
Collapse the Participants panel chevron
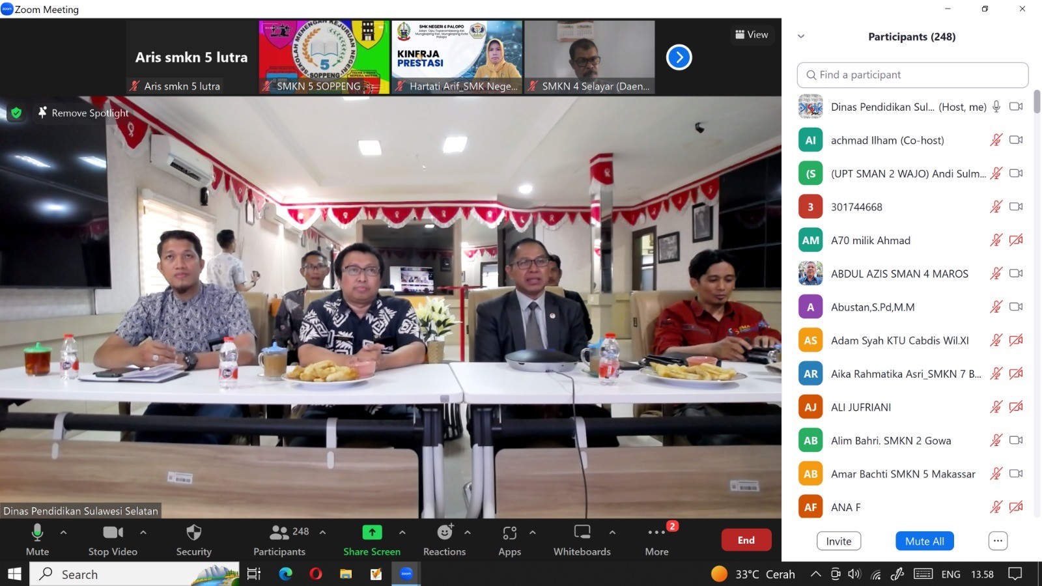tap(801, 36)
